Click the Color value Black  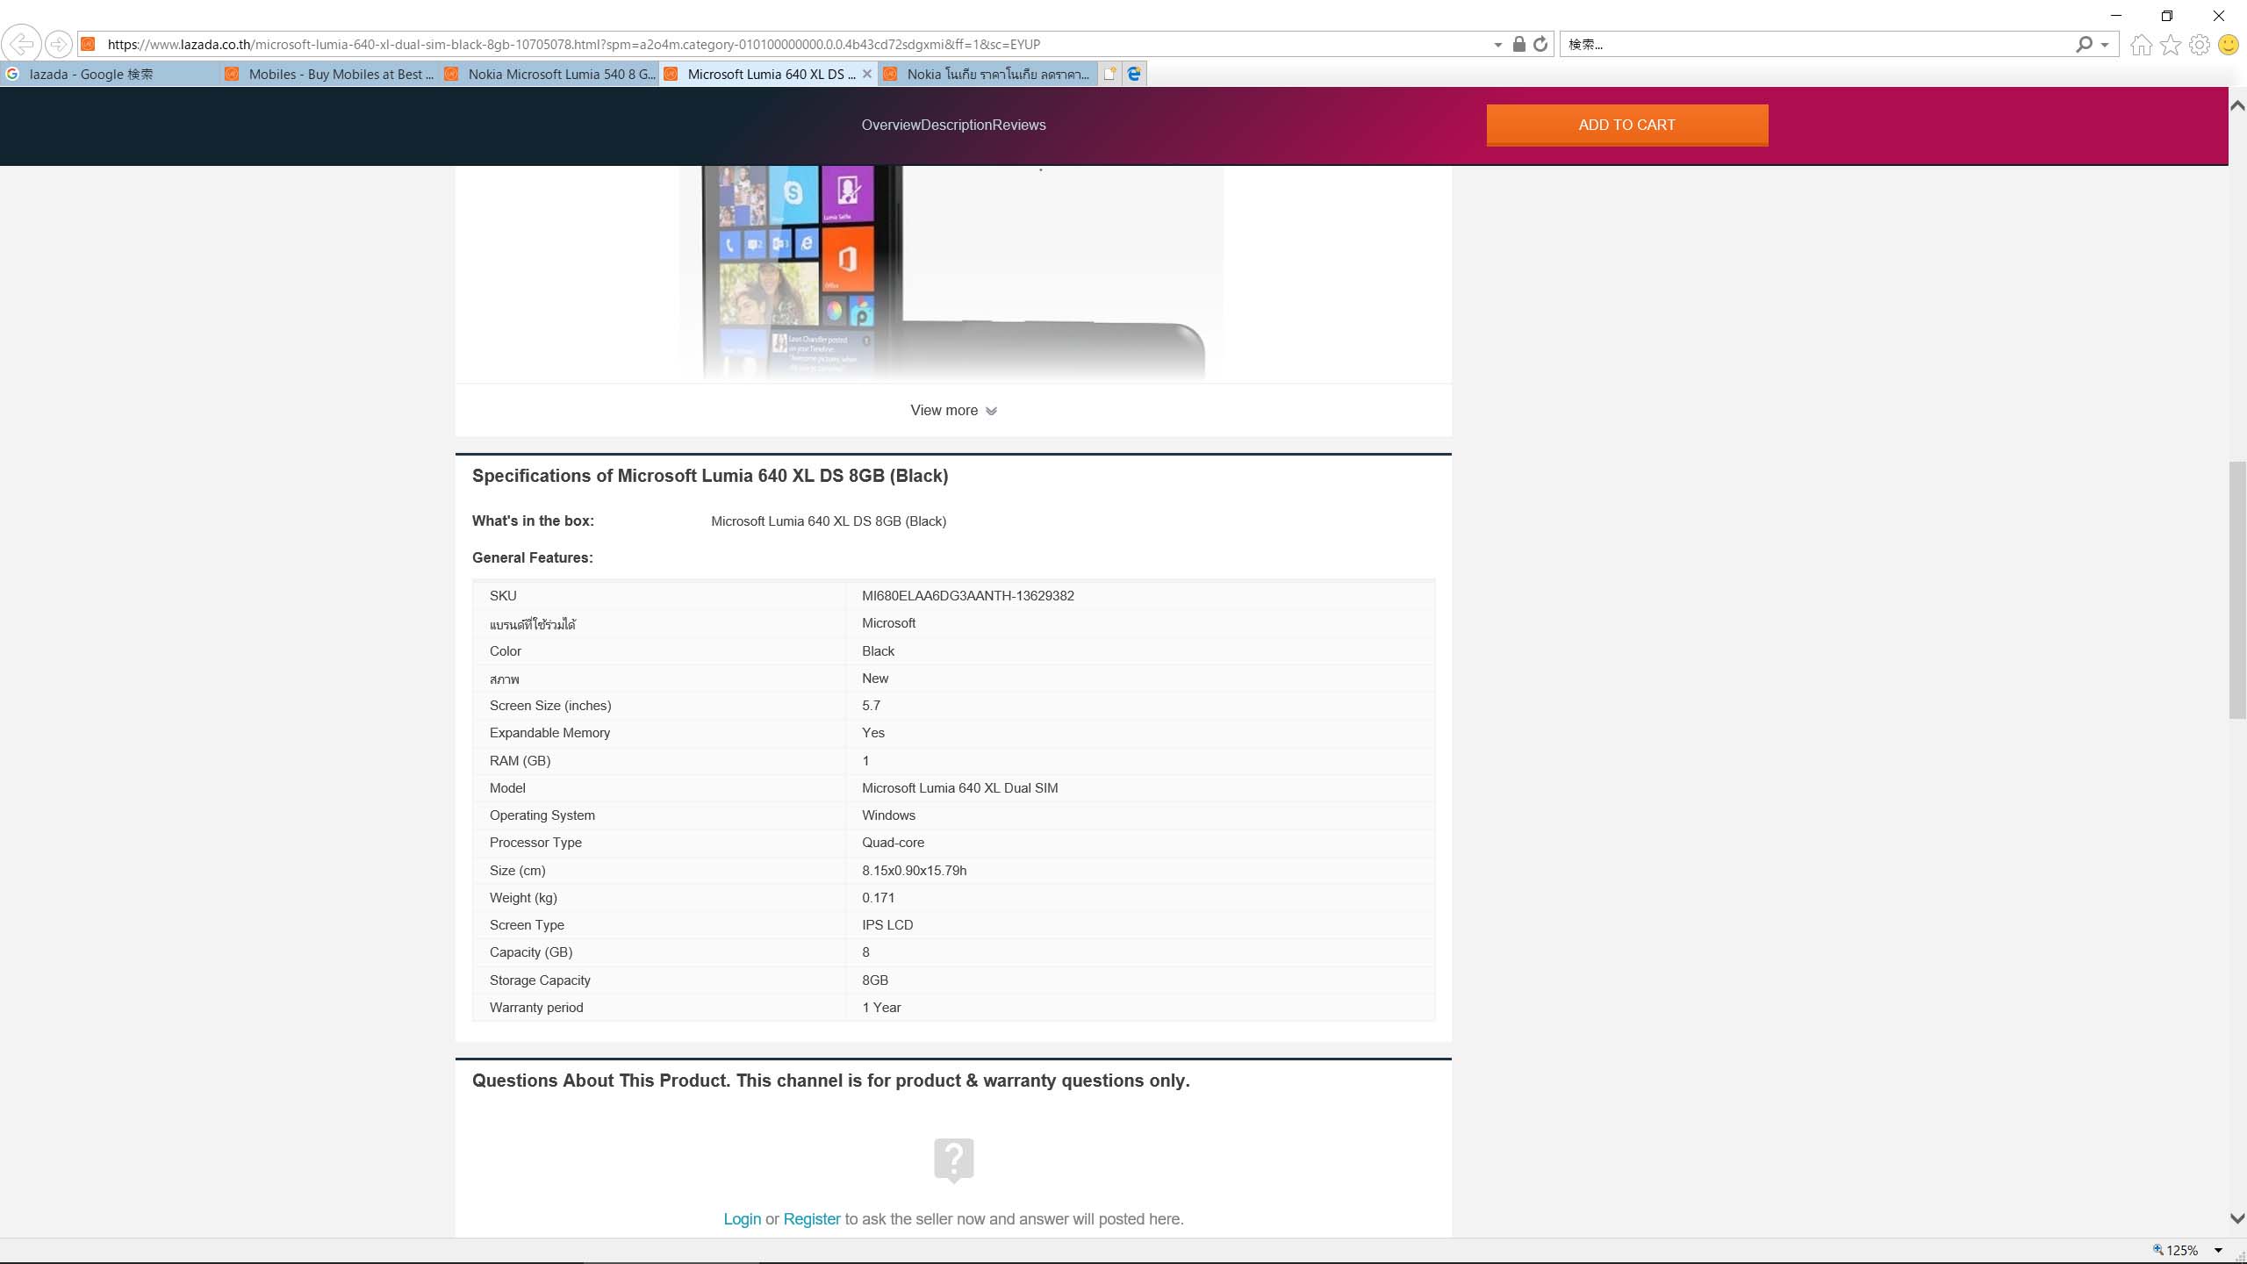pyautogui.click(x=878, y=650)
